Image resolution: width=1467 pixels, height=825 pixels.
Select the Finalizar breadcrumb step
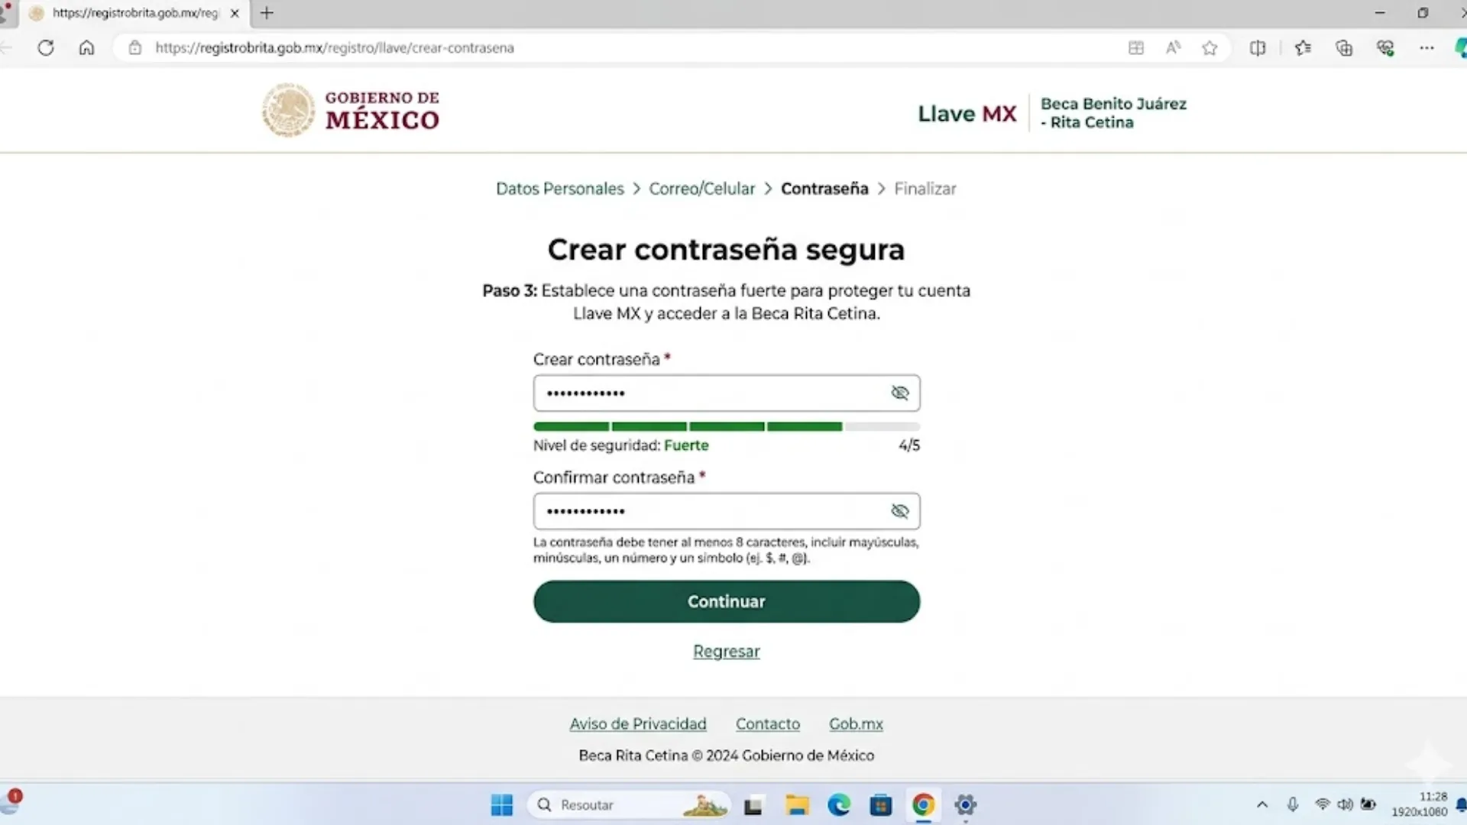[x=925, y=189]
